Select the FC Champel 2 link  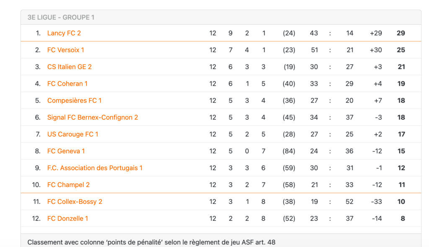[x=68, y=185]
